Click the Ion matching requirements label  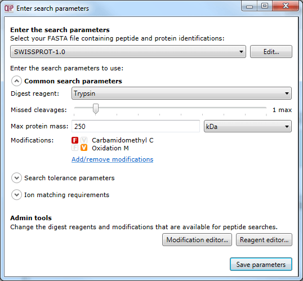point(66,195)
